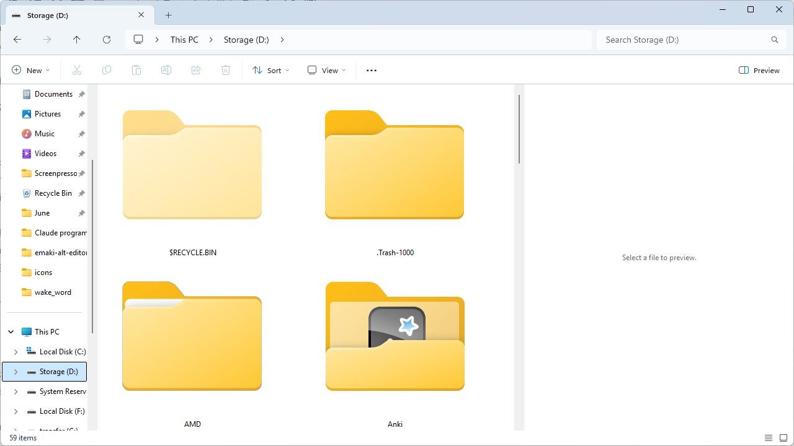Image resolution: width=794 pixels, height=446 pixels.
Task: Unpin Pictures using its pin icon
Action: pos(81,114)
